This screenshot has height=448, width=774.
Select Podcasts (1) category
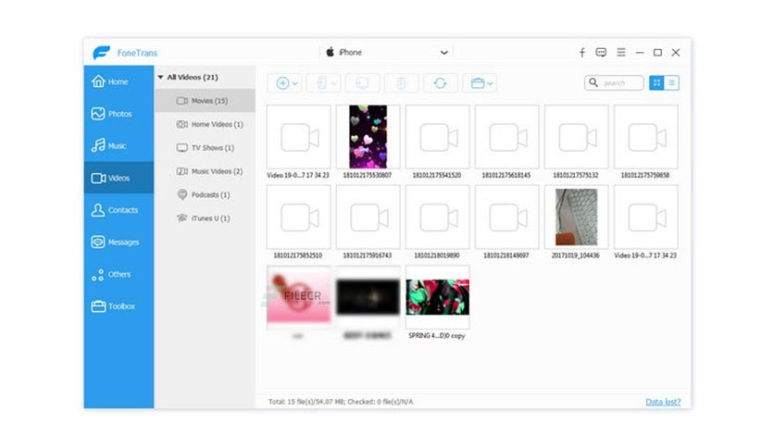point(205,195)
